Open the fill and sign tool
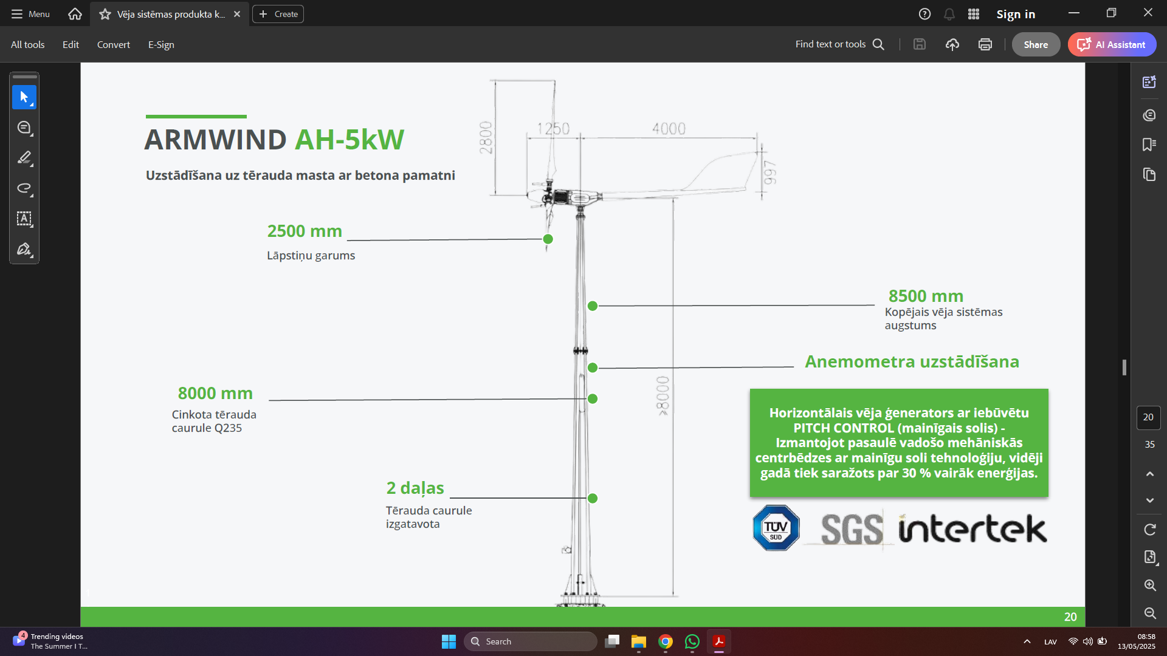The width and height of the screenshot is (1167, 656). [24, 249]
